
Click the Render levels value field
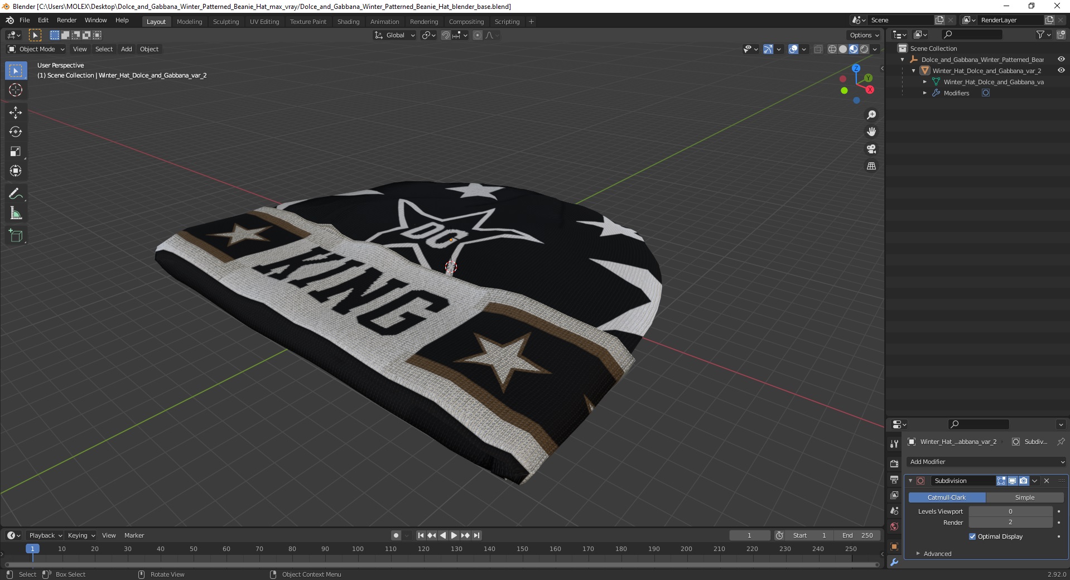[1010, 523]
